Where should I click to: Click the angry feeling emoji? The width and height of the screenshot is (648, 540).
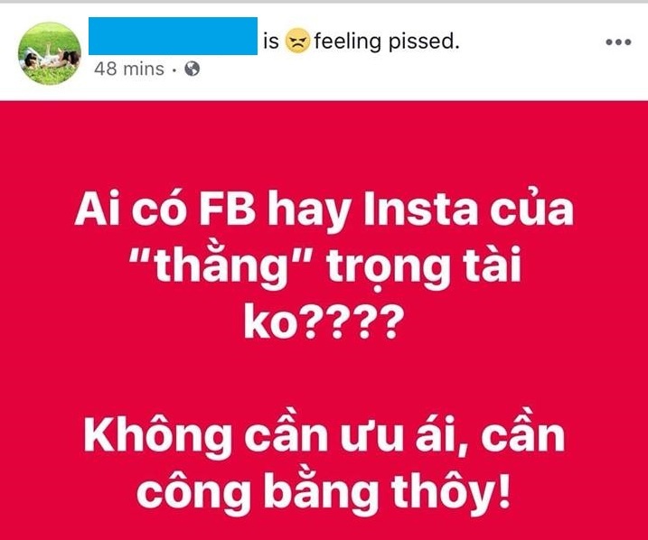pyautogui.click(x=297, y=41)
